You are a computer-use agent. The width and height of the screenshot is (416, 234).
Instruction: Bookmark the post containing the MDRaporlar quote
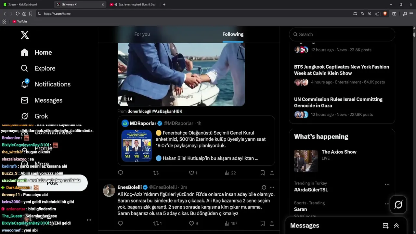[263, 173]
